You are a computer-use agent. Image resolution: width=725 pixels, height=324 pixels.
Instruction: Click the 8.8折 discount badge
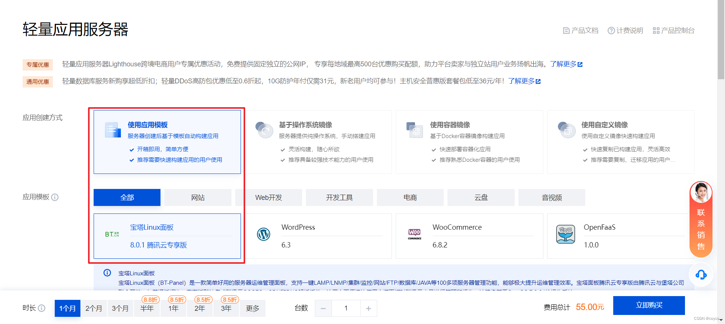click(151, 299)
